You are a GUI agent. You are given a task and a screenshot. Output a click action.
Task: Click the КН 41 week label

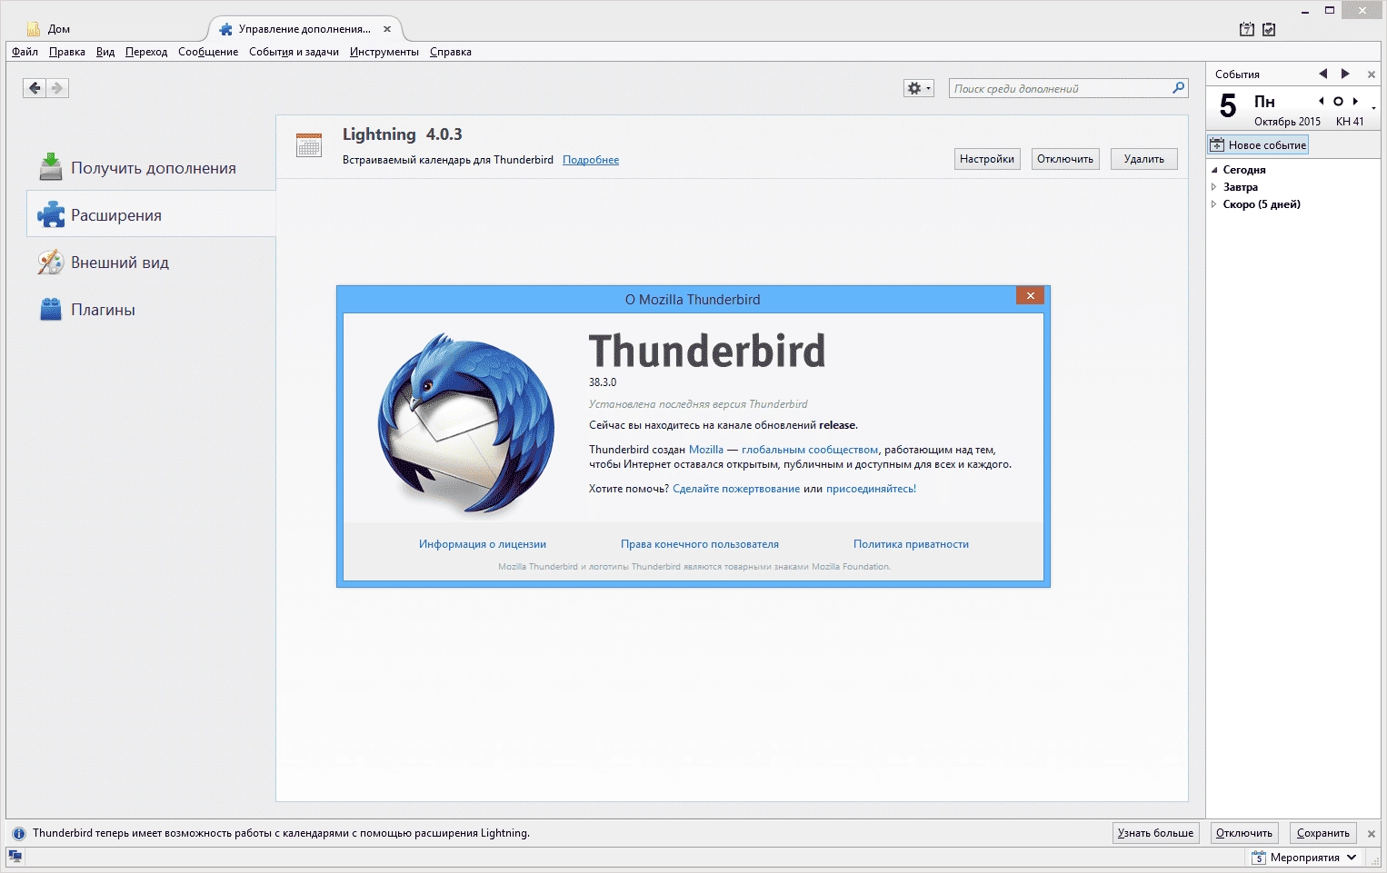pyautogui.click(x=1350, y=122)
